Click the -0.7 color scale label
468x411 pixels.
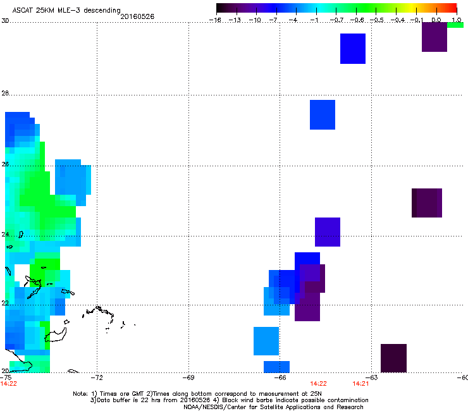[x=336, y=20]
